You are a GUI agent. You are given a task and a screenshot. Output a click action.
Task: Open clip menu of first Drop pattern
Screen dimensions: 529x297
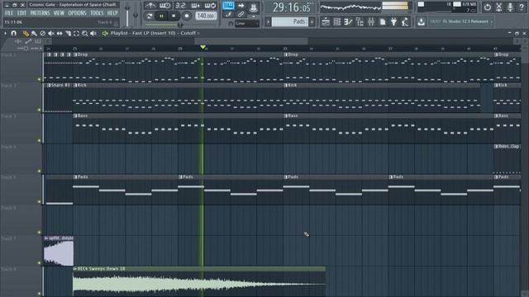[x=75, y=54]
